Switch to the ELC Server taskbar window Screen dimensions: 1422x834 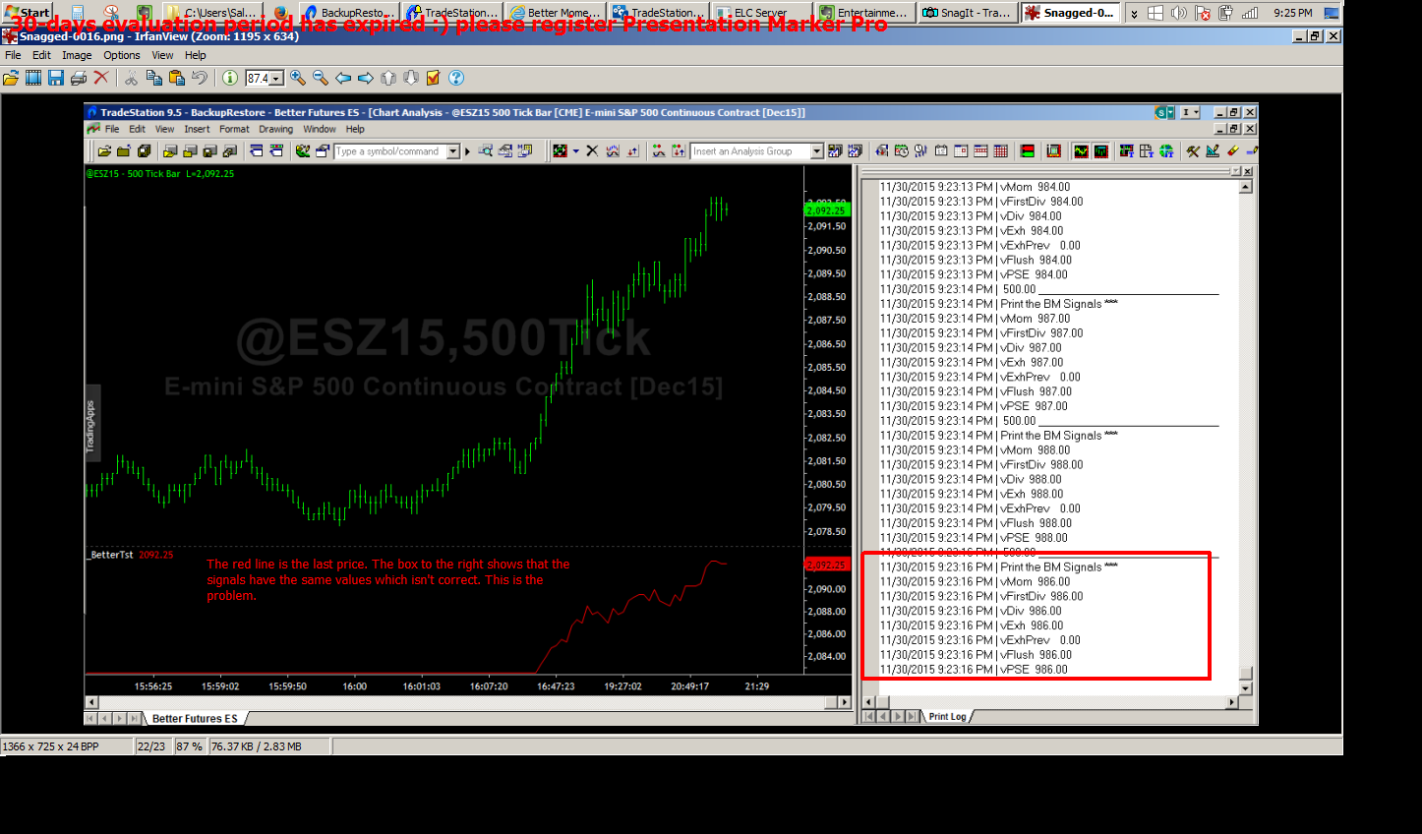[761, 13]
